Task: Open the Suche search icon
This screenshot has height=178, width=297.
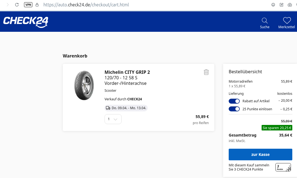Action: coord(265,21)
